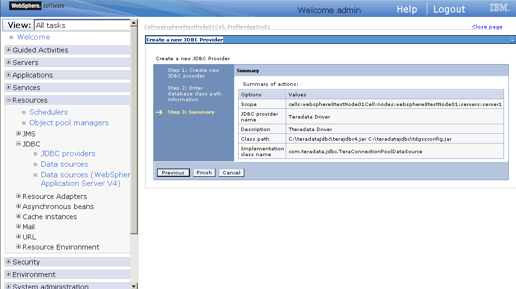Image resolution: width=516 pixels, height=289 pixels.
Task: Click the Close page link
Action: pyautogui.click(x=487, y=26)
